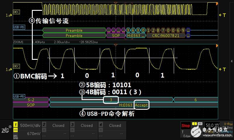
Task: Click the decoded nibble B
Action: pos(158,30)
